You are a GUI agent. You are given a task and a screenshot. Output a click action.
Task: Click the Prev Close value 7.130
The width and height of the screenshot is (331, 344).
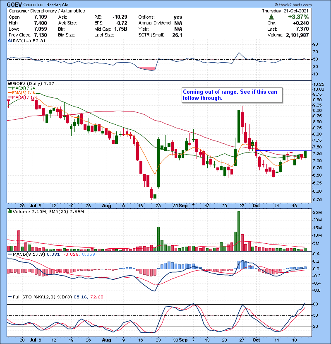coord(41,35)
